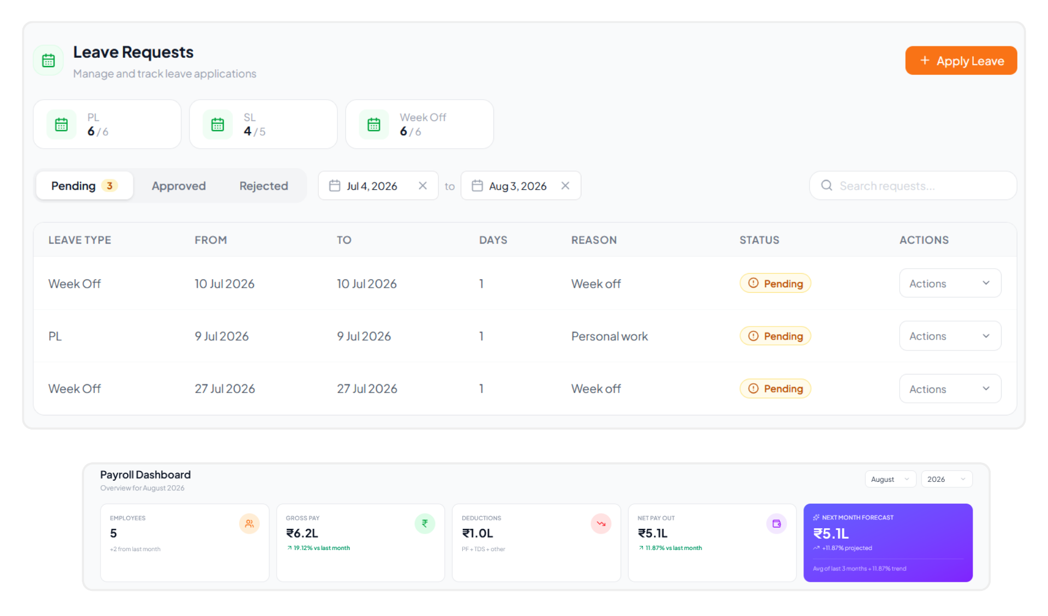
Task: Click the Leave Requests calendar icon
Action: [x=49, y=61]
